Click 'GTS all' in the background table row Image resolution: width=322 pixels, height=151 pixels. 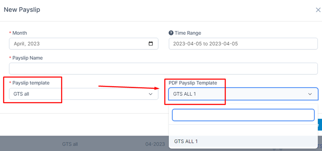click(70, 144)
